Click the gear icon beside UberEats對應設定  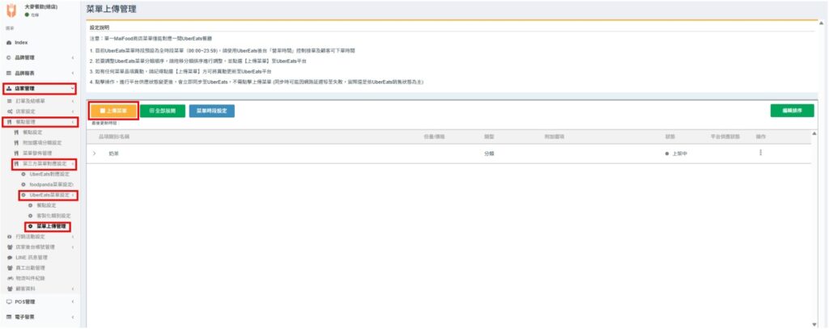point(23,174)
